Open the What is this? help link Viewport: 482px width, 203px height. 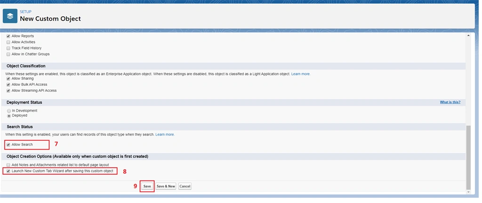450,102
